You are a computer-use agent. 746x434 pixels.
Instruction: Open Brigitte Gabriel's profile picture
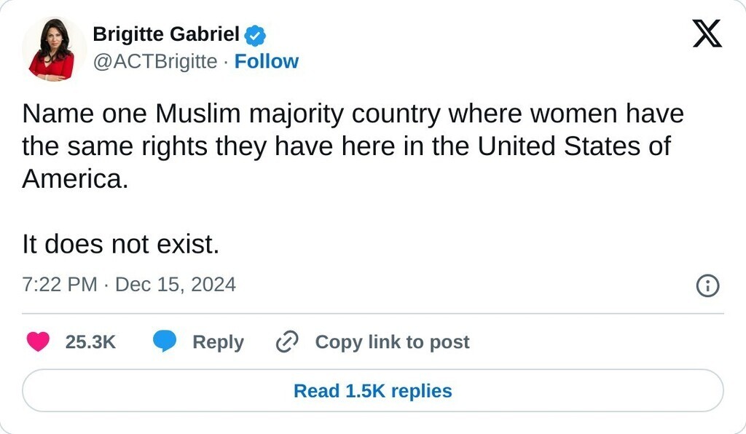[x=51, y=49]
